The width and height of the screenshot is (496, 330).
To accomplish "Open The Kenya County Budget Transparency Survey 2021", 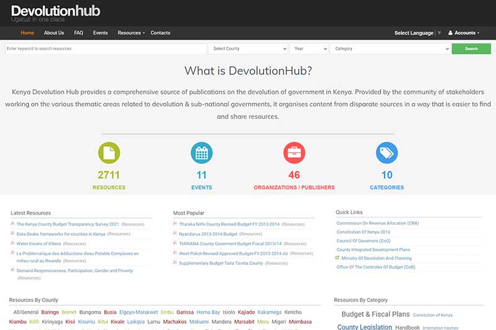I will [x=68, y=224].
